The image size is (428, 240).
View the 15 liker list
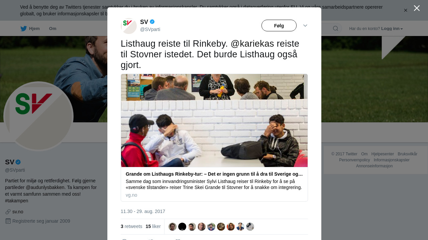click(153, 226)
